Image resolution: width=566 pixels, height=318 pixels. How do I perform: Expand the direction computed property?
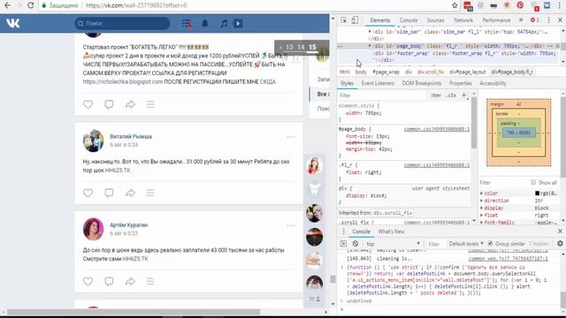481,201
